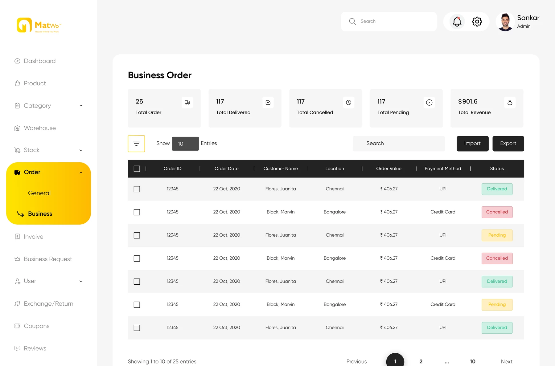Click the Matwo logo
The width and height of the screenshot is (555, 366).
39,25
